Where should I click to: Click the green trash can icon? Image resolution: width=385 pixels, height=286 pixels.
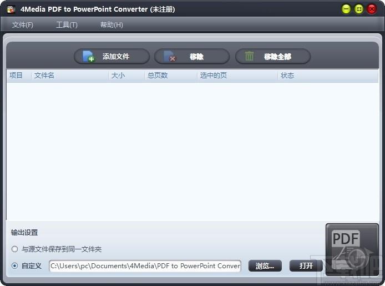coord(249,56)
